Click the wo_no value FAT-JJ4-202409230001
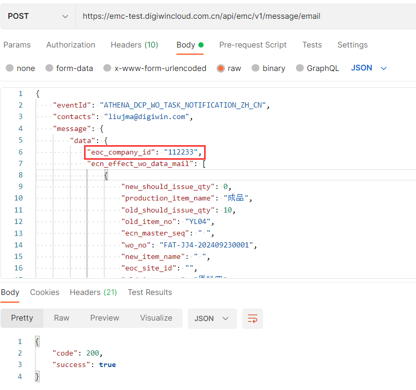This screenshot has width=416, height=390. pos(206,245)
